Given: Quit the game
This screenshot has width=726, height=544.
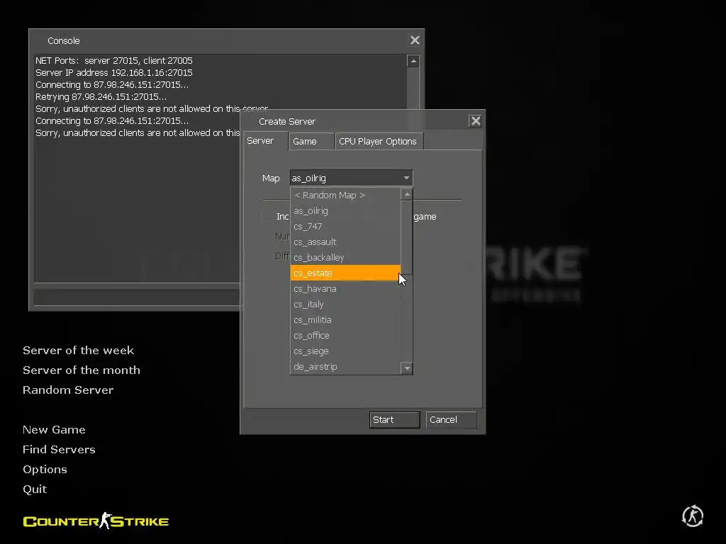Looking at the screenshot, I should (x=35, y=489).
